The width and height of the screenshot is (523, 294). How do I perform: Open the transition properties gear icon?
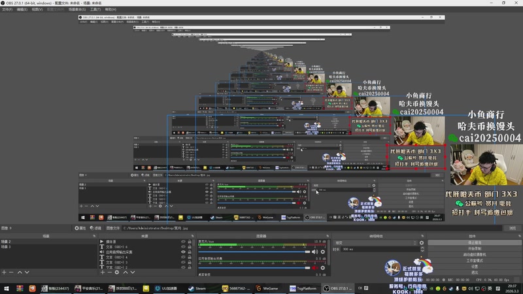[422, 243]
